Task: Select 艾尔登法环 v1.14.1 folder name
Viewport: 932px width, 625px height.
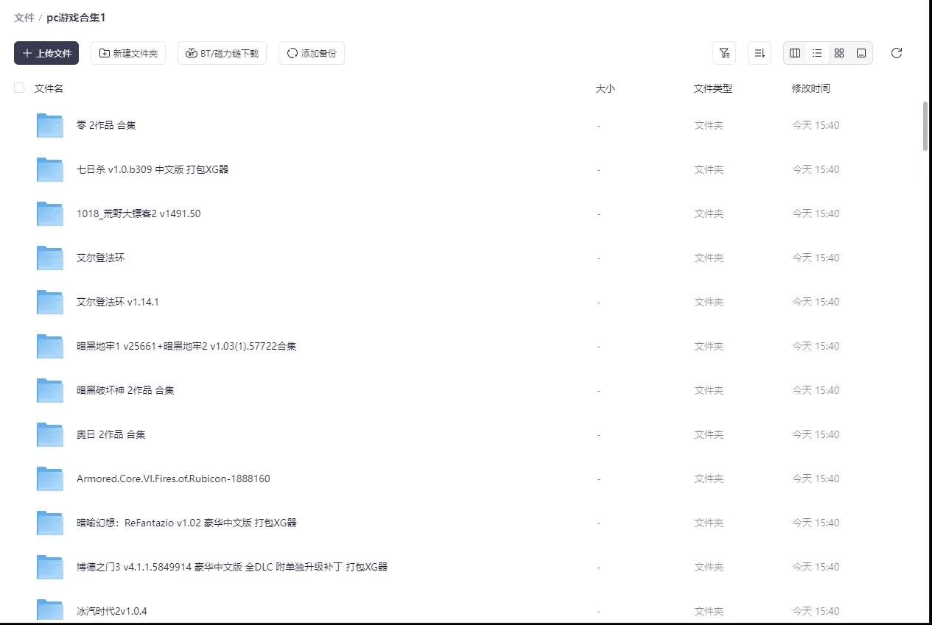Action: (118, 302)
